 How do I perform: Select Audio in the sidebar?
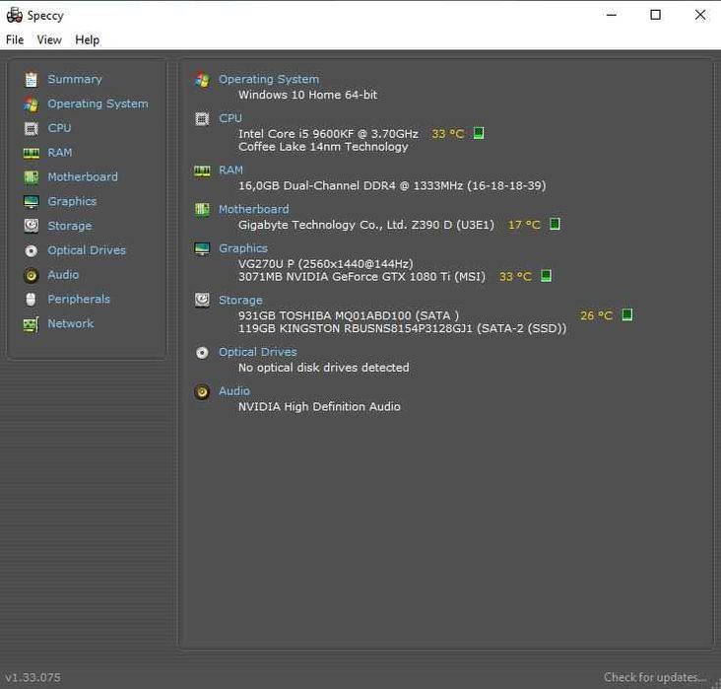click(63, 275)
